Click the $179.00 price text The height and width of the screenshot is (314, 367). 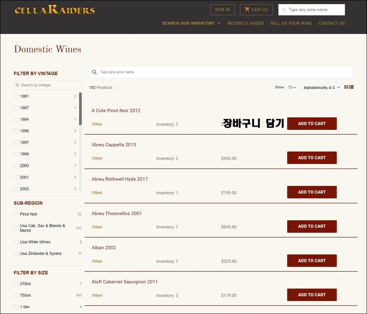[x=229, y=295]
